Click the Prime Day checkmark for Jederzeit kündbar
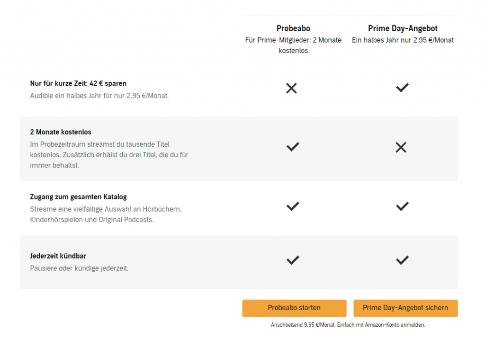 pyautogui.click(x=403, y=260)
